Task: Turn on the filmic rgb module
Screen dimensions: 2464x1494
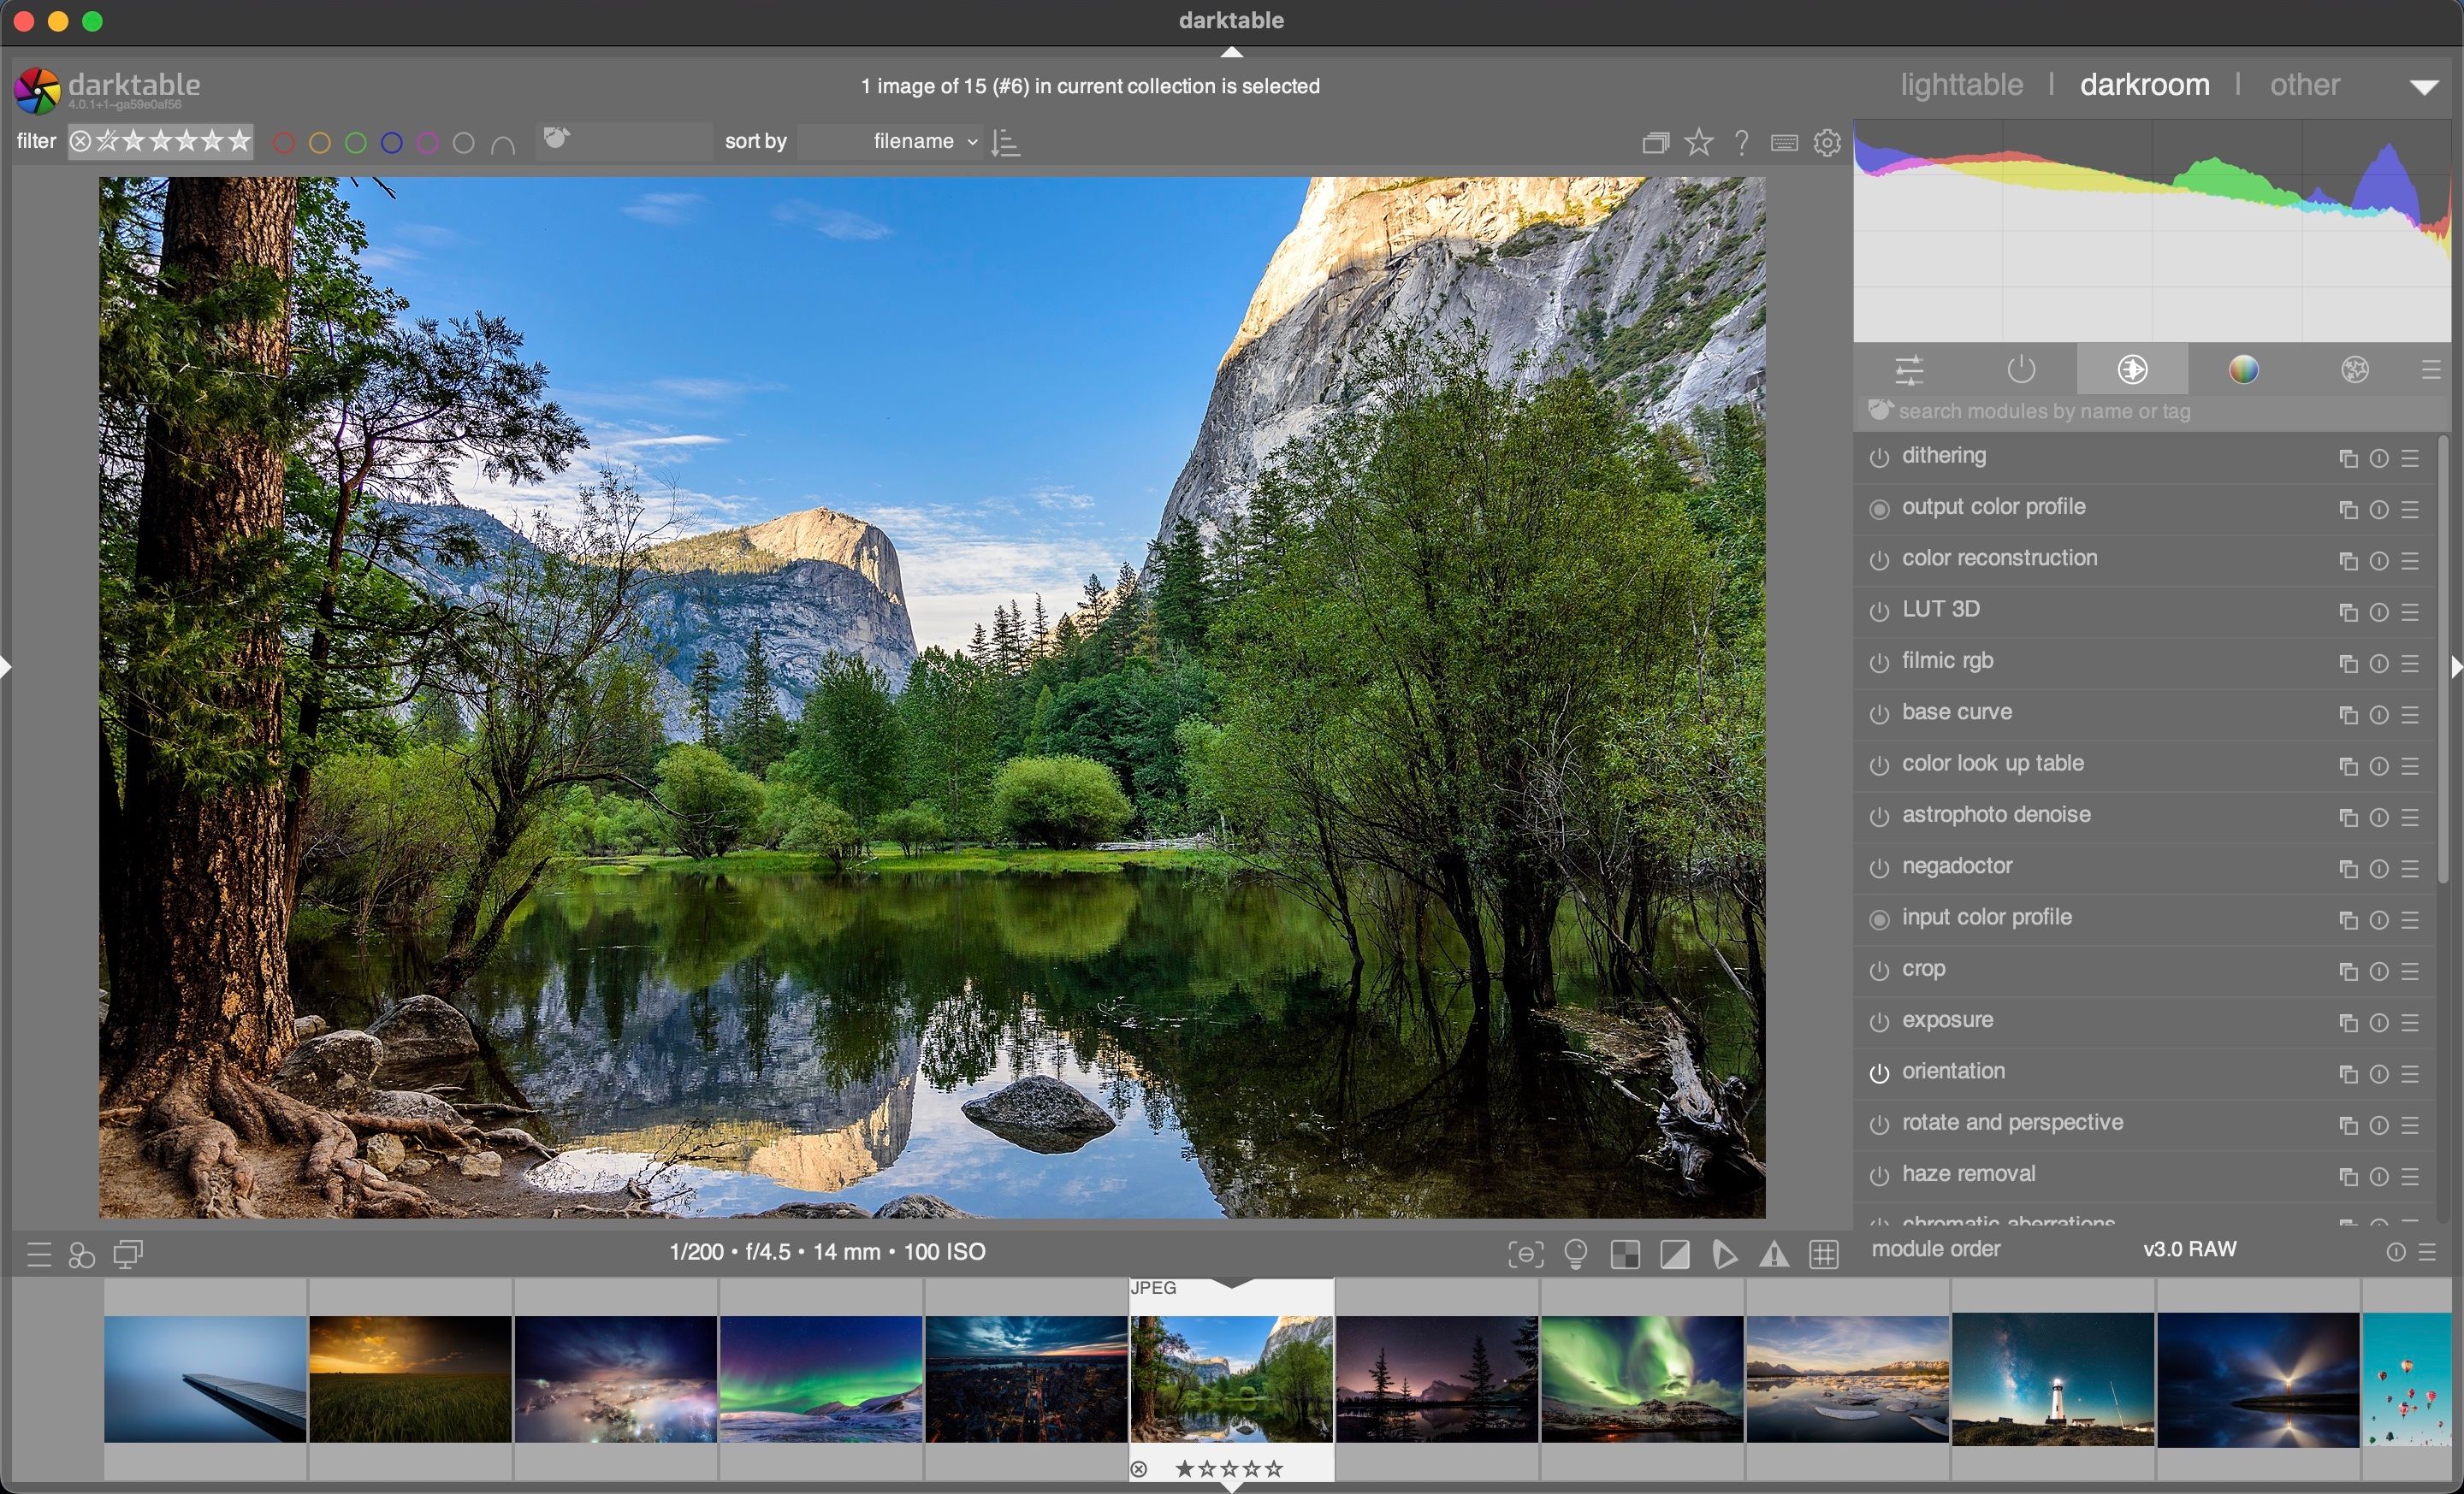Action: click(1879, 663)
